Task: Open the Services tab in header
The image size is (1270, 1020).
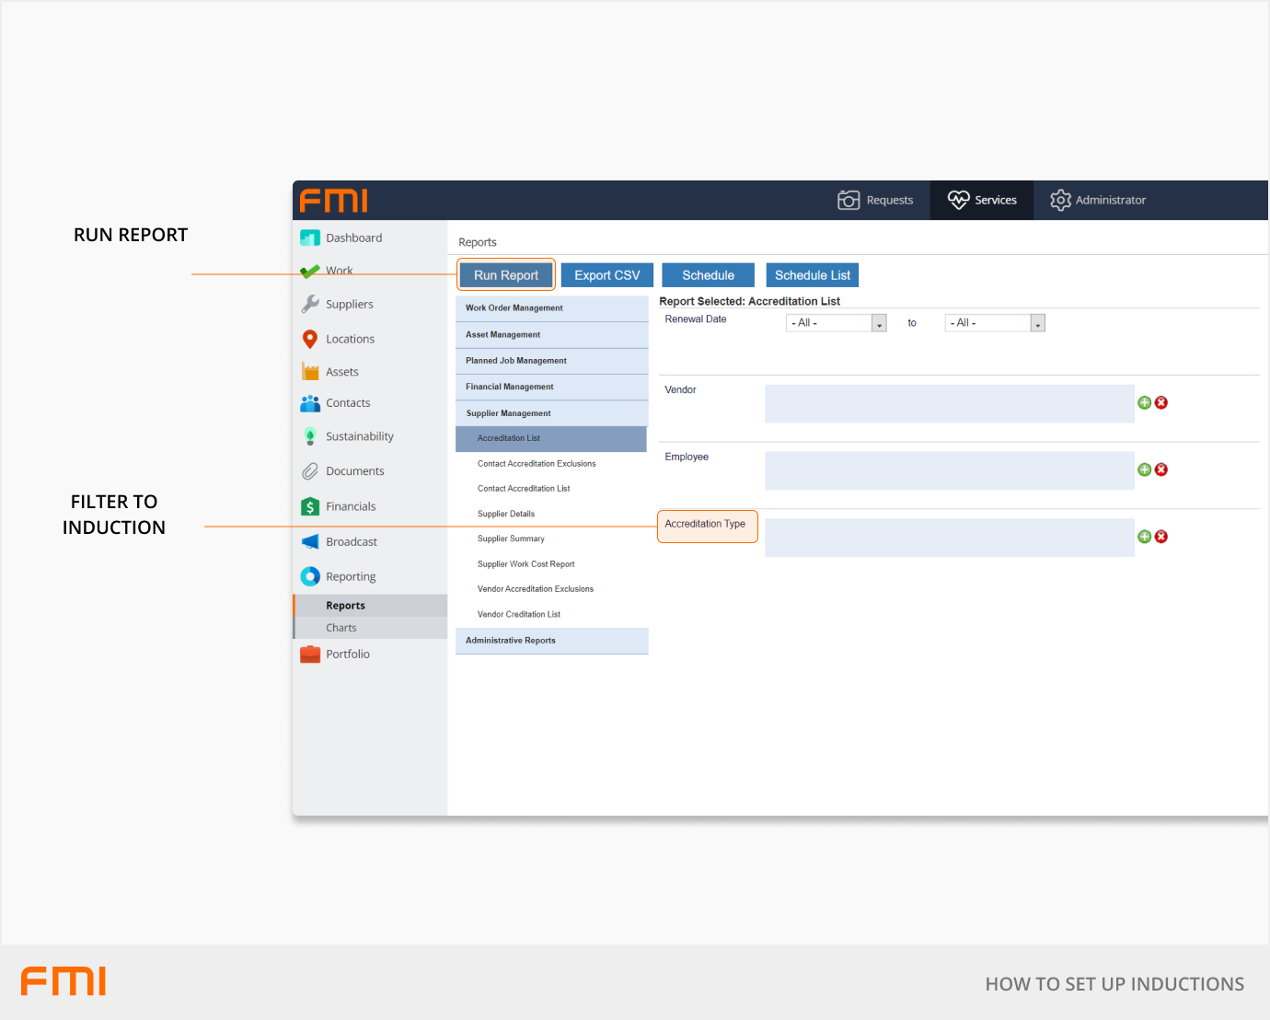Action: (982, 200)
